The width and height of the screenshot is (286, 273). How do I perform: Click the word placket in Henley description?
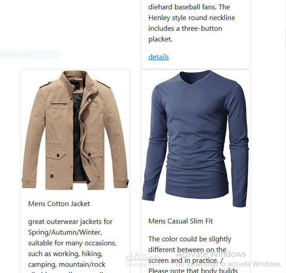coord(160,39)
